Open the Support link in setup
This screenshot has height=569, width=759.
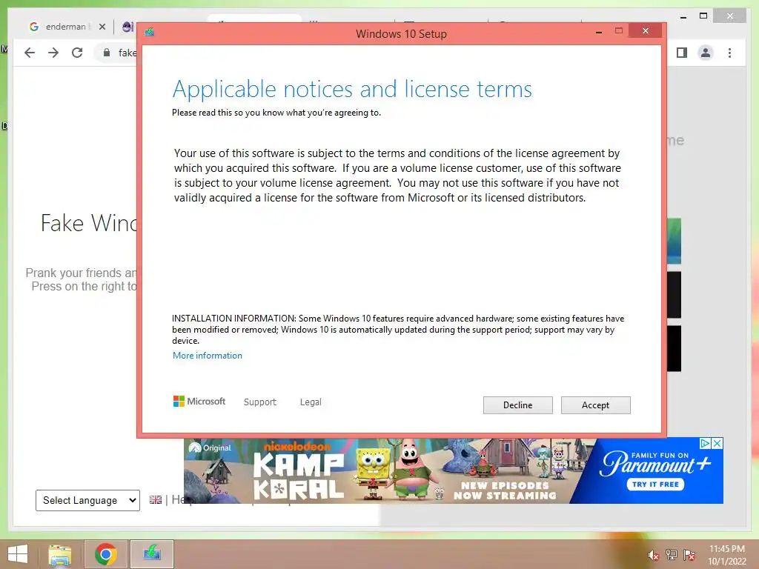pos(260,402)
